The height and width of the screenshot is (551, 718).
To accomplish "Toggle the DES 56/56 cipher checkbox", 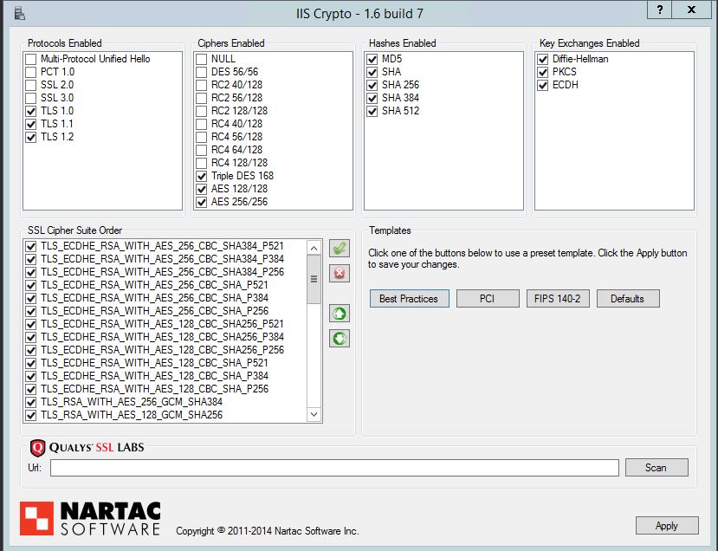I will click(x=202, y=72).
